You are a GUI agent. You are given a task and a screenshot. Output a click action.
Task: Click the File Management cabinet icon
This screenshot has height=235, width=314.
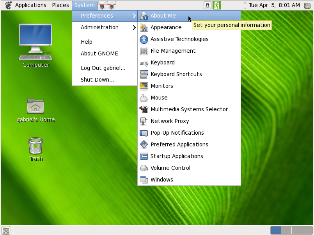(144, 51)
